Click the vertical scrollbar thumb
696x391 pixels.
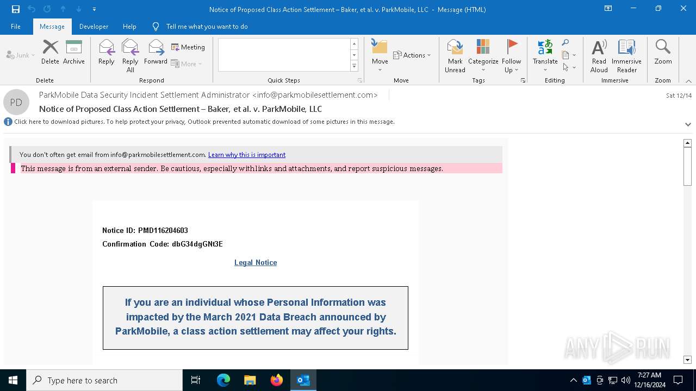click(x=687, y=166)
